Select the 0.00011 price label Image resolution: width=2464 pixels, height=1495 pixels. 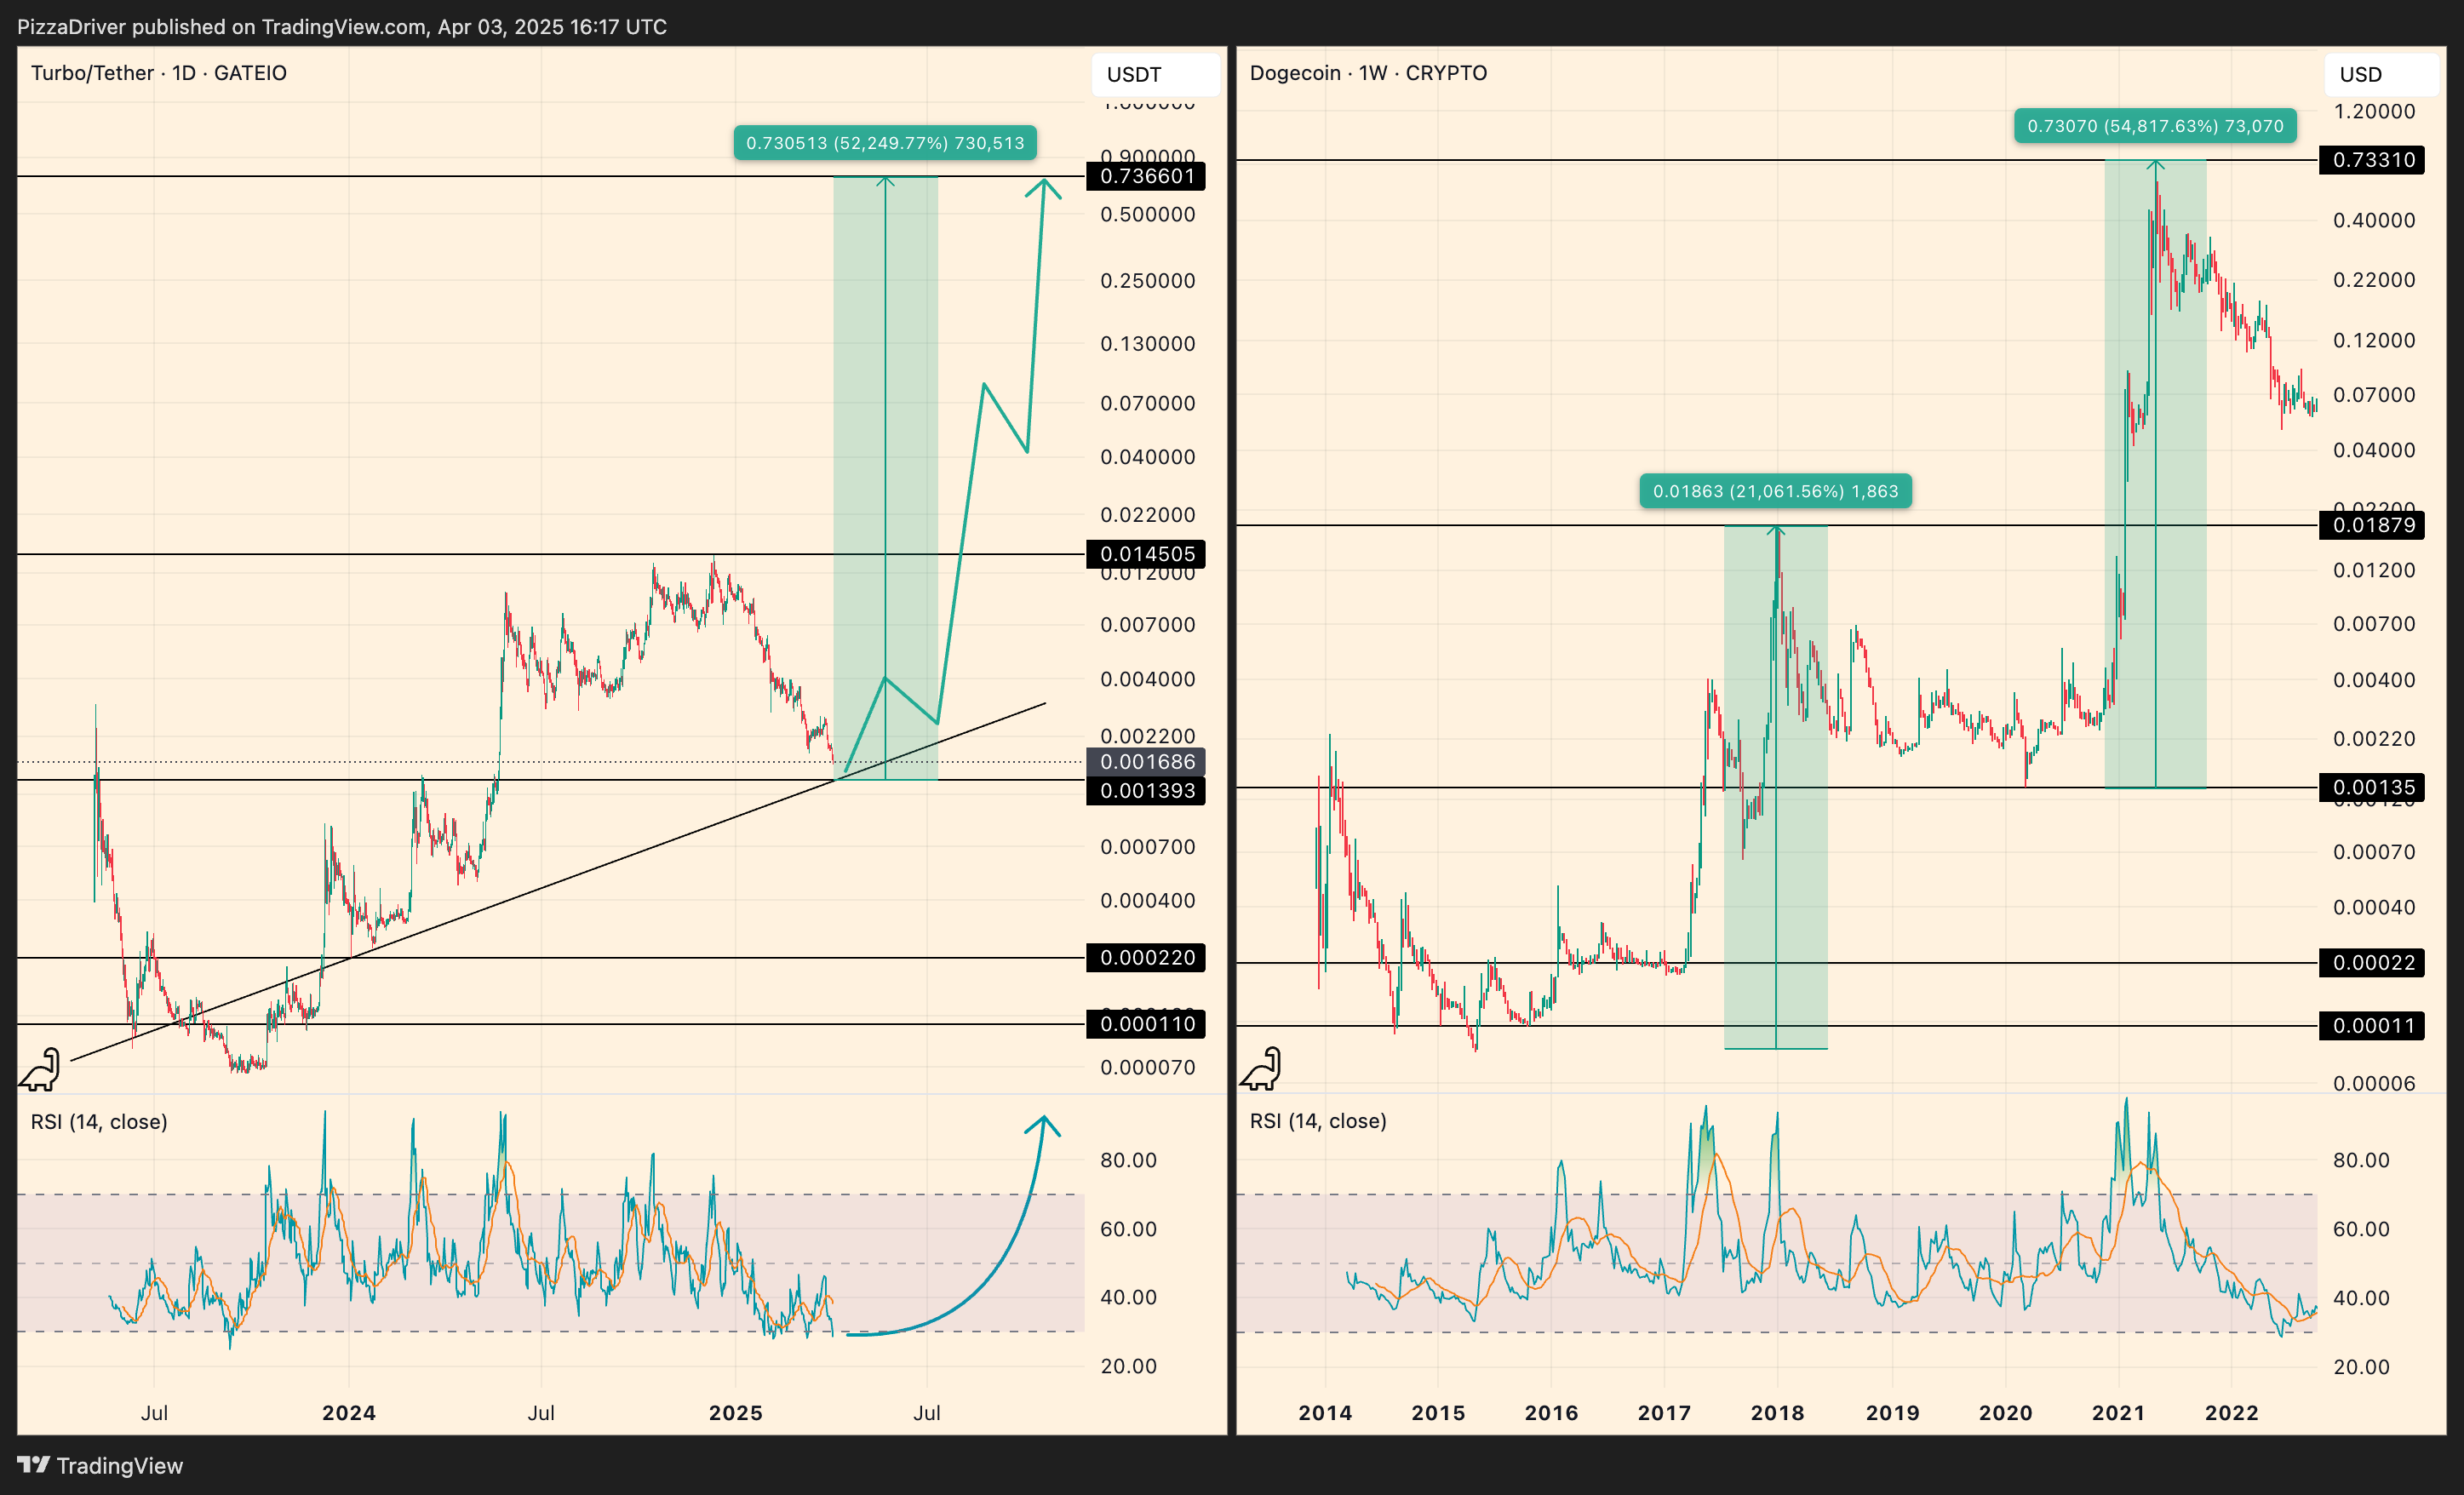pos(2372,1026)
